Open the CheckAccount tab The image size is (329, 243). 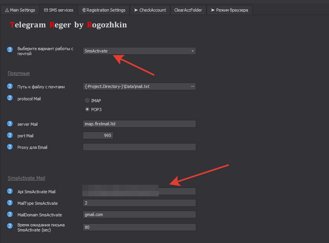[x=150, y=10]
